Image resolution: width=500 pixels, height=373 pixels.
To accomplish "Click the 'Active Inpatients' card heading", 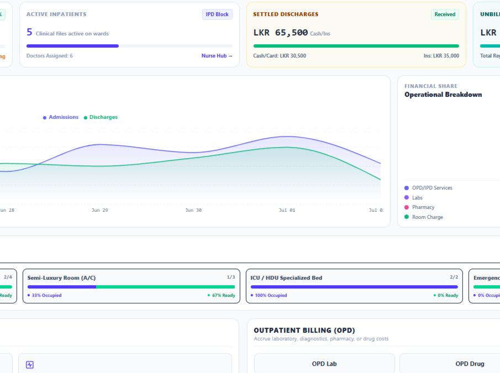I will (x=56, y=14).
